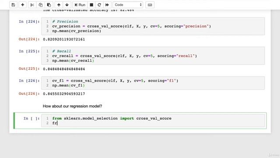Run the current cell
280x158 pixels.
pyautogui.click(x=80, y=5)
